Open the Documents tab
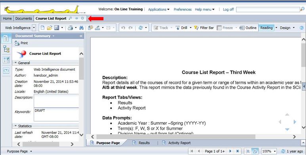Screen dimensions: 306x155 (x=23, y=18)
